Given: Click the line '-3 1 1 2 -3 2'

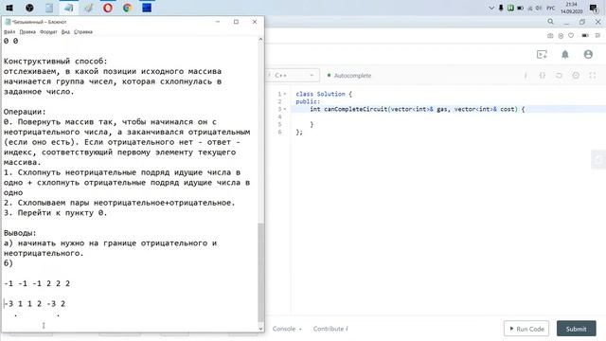Looking at the screenshot, I should click(35, 303).
